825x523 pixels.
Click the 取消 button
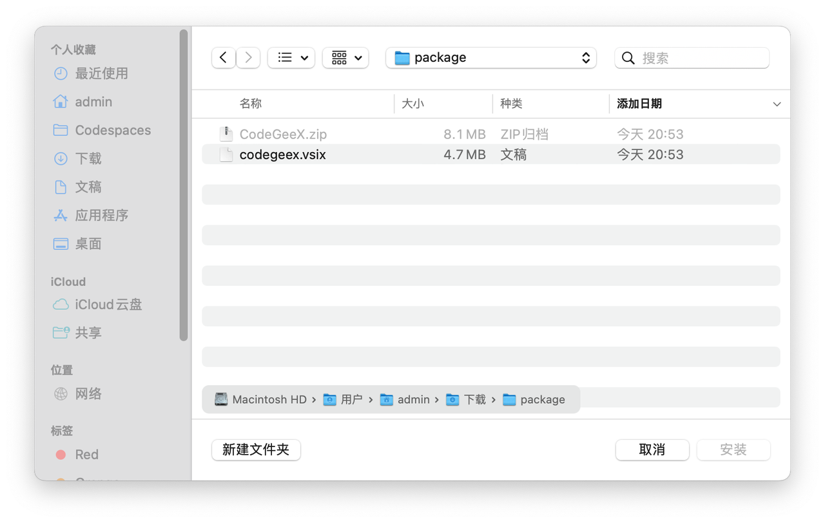point(652,450)
